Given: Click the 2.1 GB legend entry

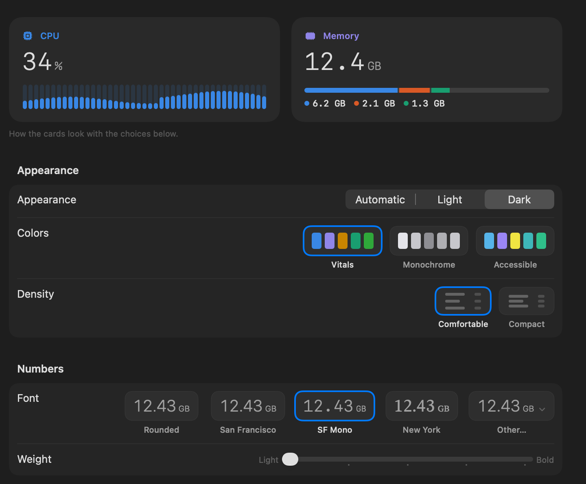Looking at the screenshot, I should pos(374,103).
